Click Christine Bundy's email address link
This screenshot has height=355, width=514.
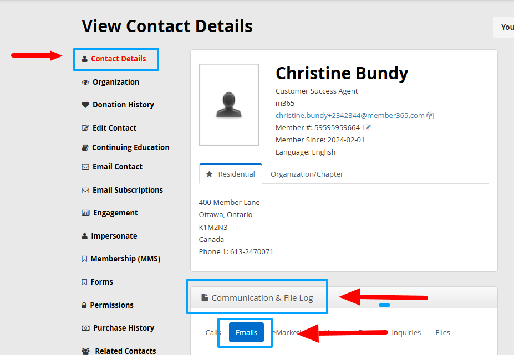(350, 116)
